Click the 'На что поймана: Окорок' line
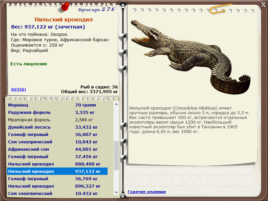 point(39,35)
